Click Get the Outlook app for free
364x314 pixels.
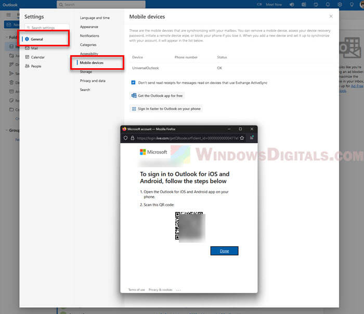157,96
